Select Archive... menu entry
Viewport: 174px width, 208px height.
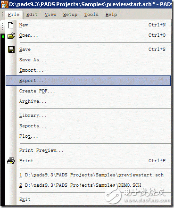pos(88,101)
